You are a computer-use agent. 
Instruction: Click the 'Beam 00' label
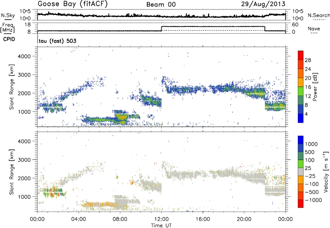[161, 5]
